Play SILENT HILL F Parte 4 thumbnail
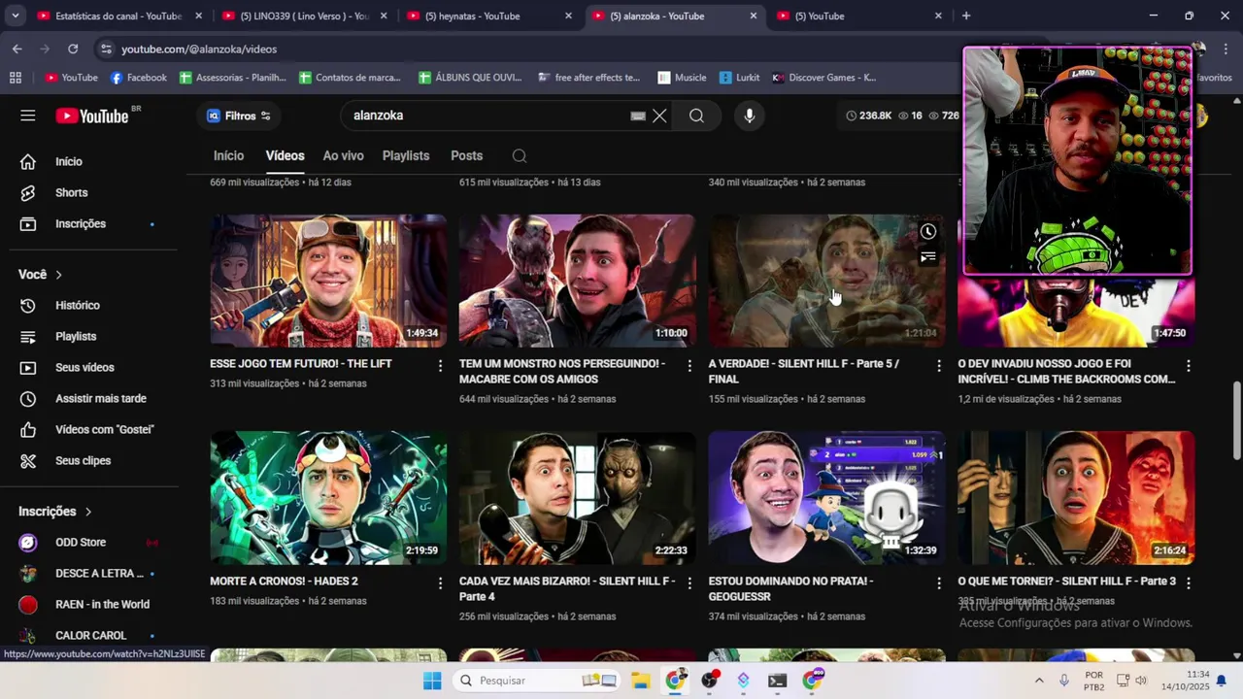Image resolution: width=1243 pixels, height=699 pixels. (577, 498)
